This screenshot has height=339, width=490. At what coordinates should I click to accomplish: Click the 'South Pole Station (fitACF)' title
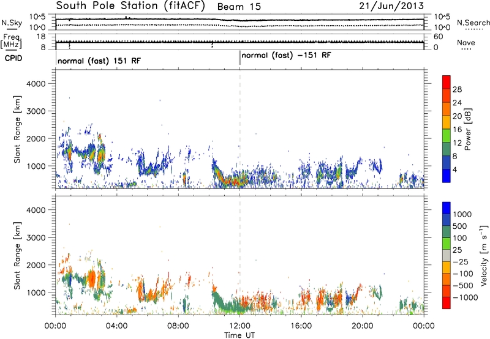[x=130, y=6]
